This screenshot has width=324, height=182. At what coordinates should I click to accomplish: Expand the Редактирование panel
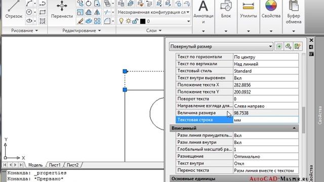pos(82,30)
